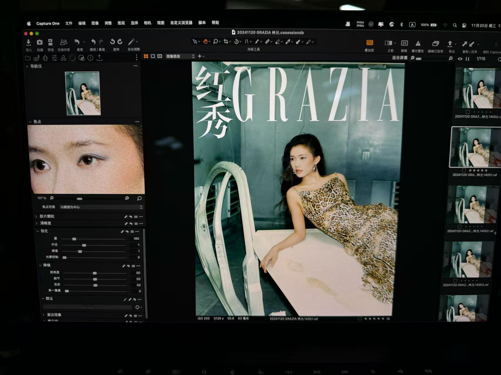This screenshot has height=375, width=501.
Task: Rotate image left with 旋转 counterclockwise icon
Action: tap(112, 42)
